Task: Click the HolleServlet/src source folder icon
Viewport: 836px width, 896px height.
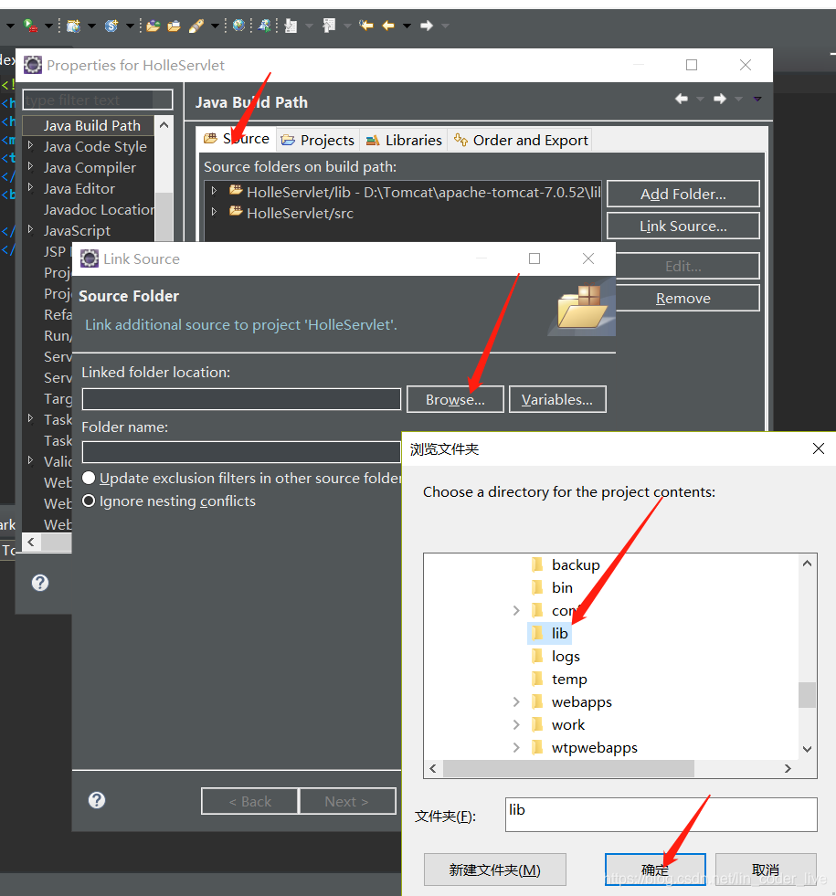Action: coord(236,211)
